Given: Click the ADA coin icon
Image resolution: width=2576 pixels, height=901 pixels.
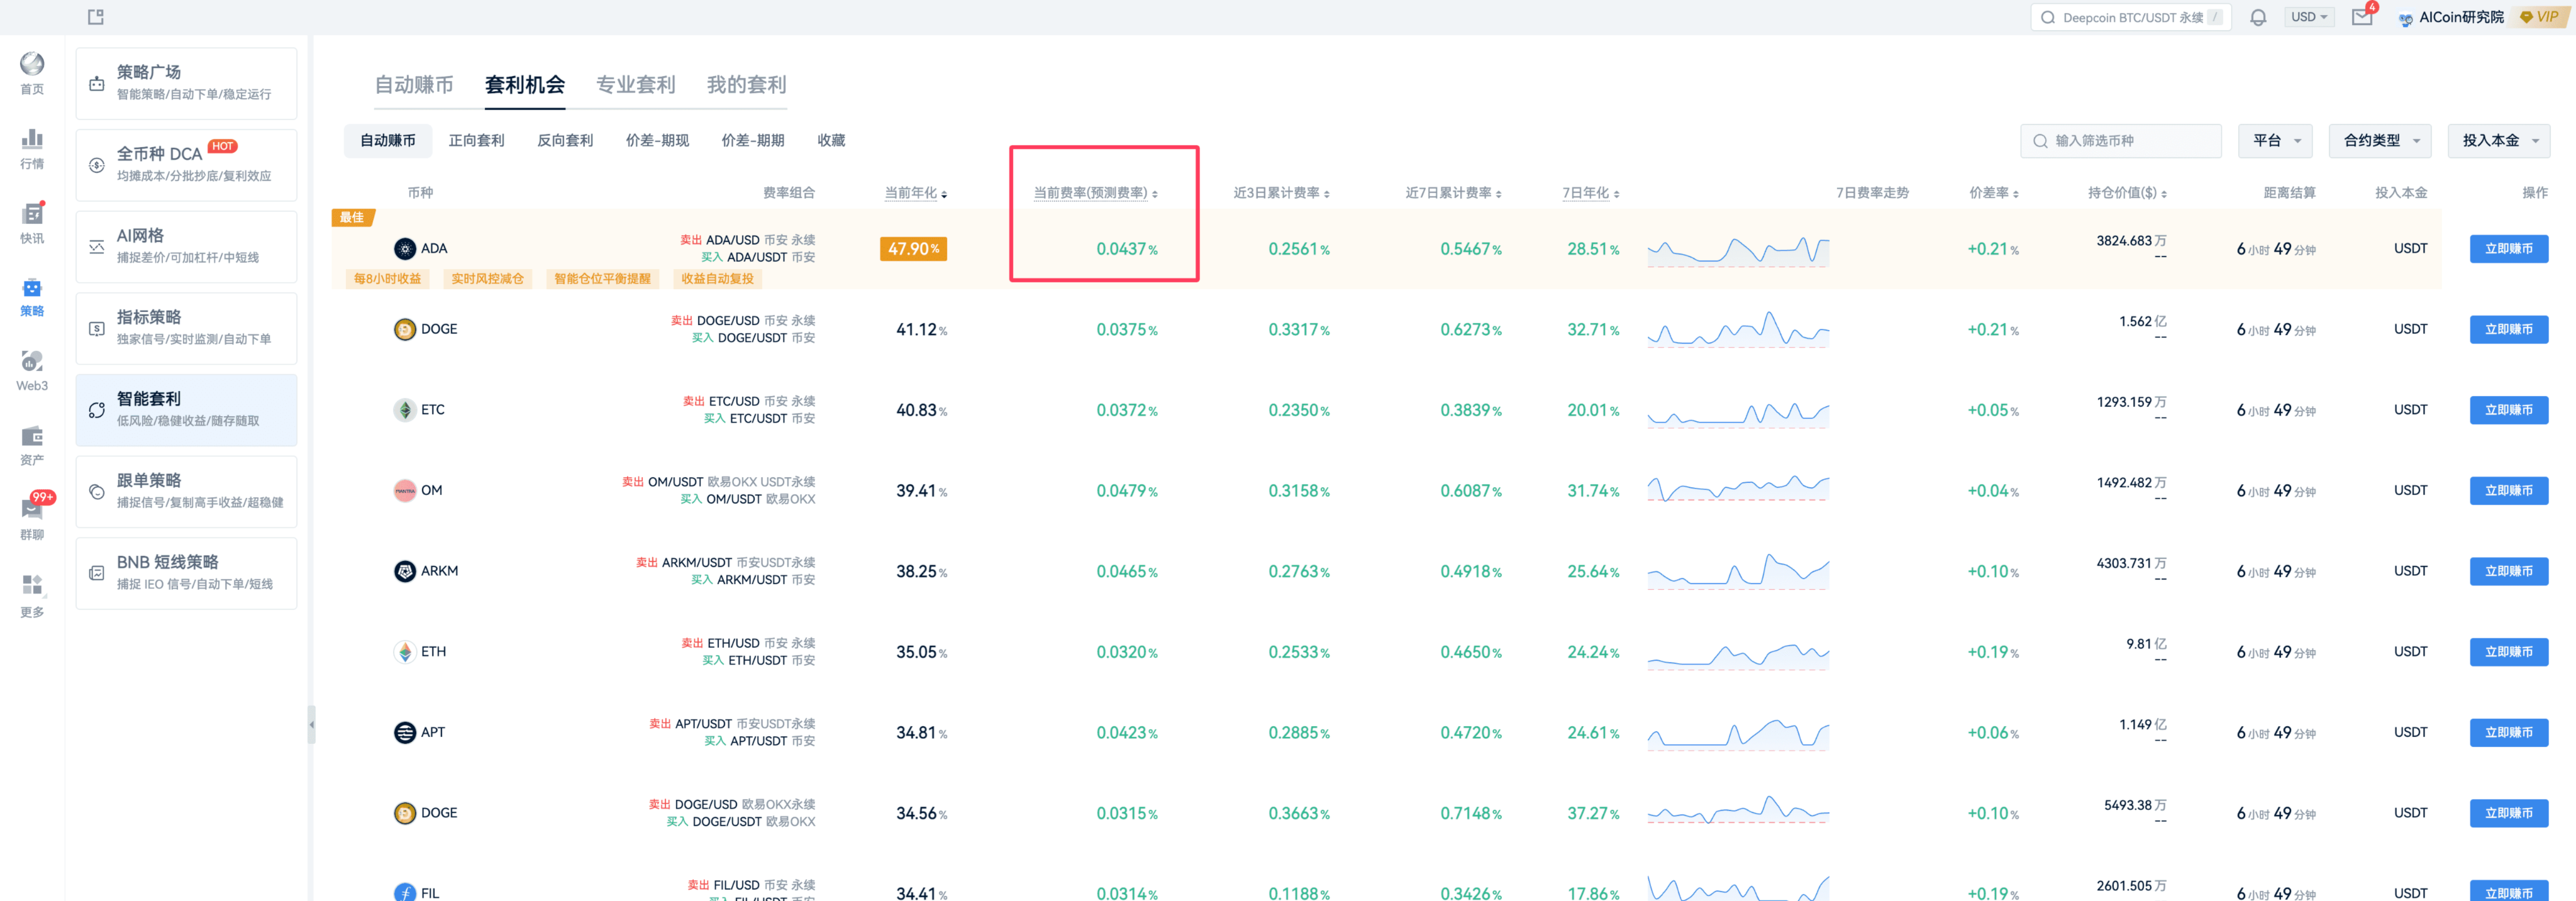Looking at the screenshot, I should (405, 249).
